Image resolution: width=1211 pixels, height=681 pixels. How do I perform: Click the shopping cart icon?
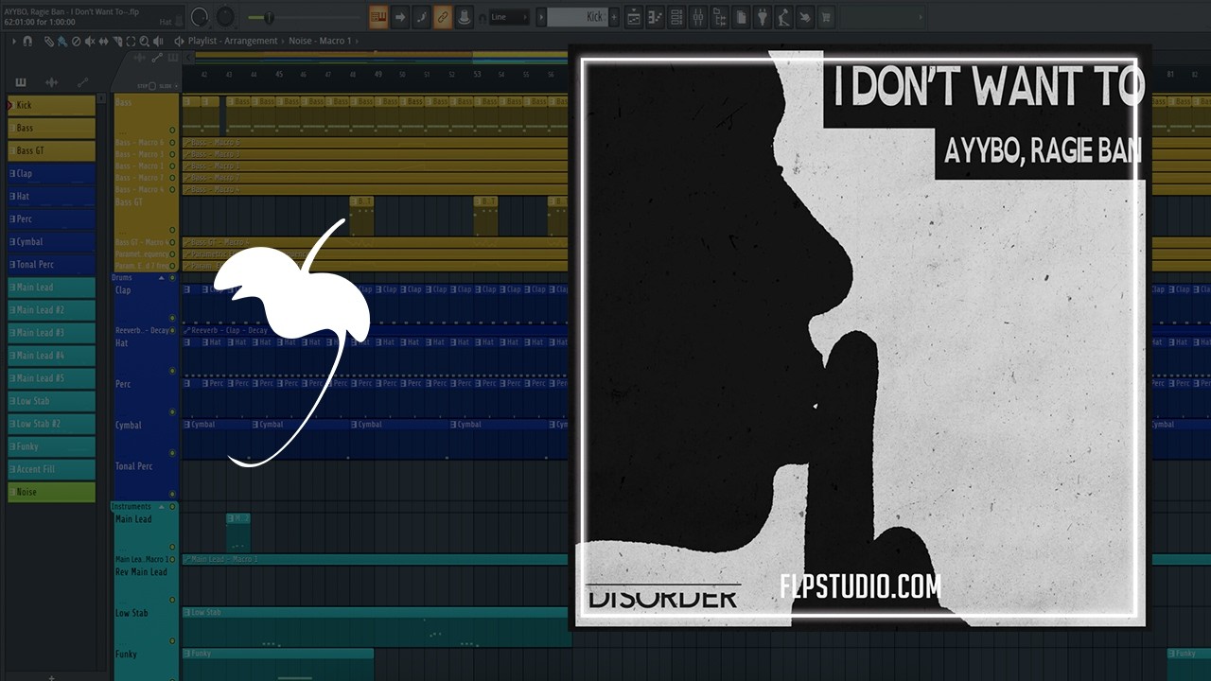(826, 17)
